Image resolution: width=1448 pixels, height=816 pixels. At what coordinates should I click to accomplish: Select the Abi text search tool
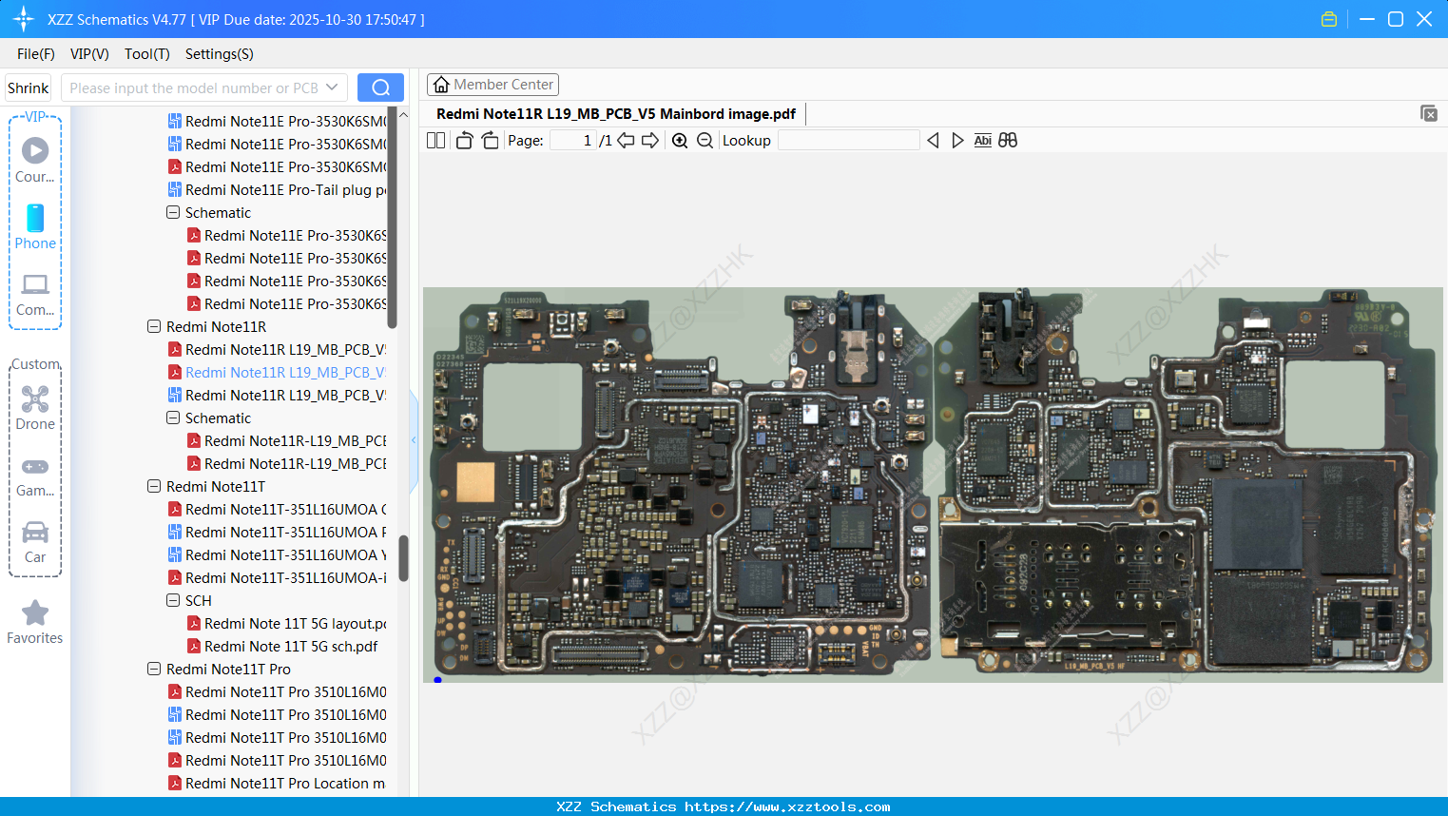click(982, 140)
